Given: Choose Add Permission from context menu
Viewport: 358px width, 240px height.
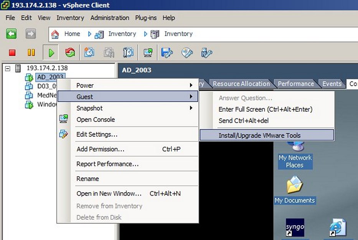Looking at the screenshot, I should (x=128, y=149).
